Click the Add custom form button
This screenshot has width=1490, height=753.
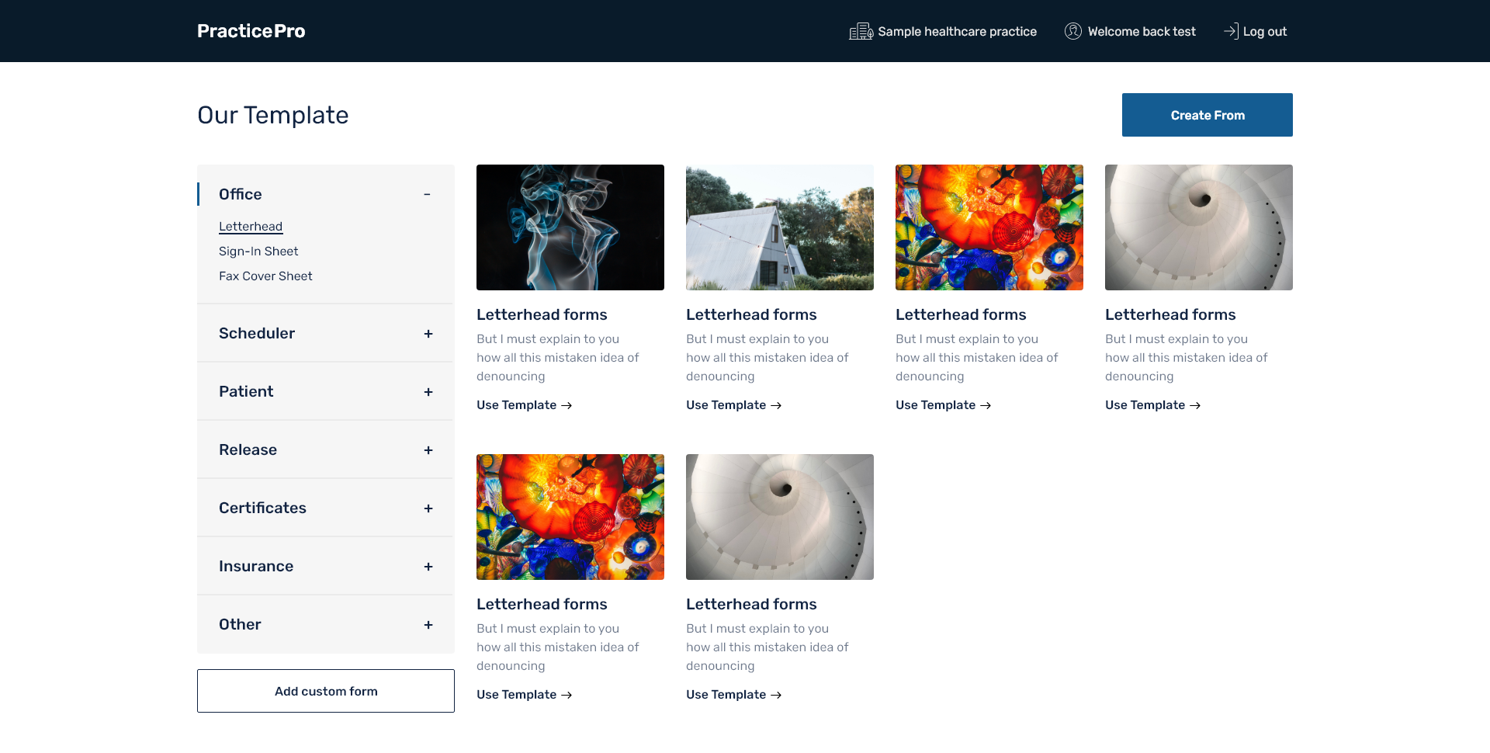pos(326,691)
